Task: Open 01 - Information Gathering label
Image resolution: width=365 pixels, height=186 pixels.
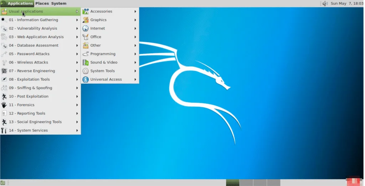Action: coord(34,20)
